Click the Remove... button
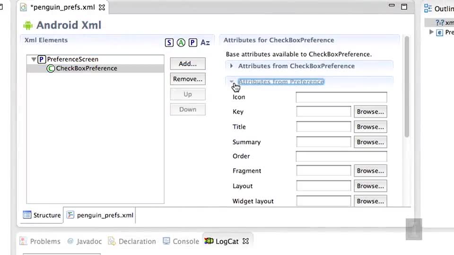The image size is (454, 255). [188, 79]
